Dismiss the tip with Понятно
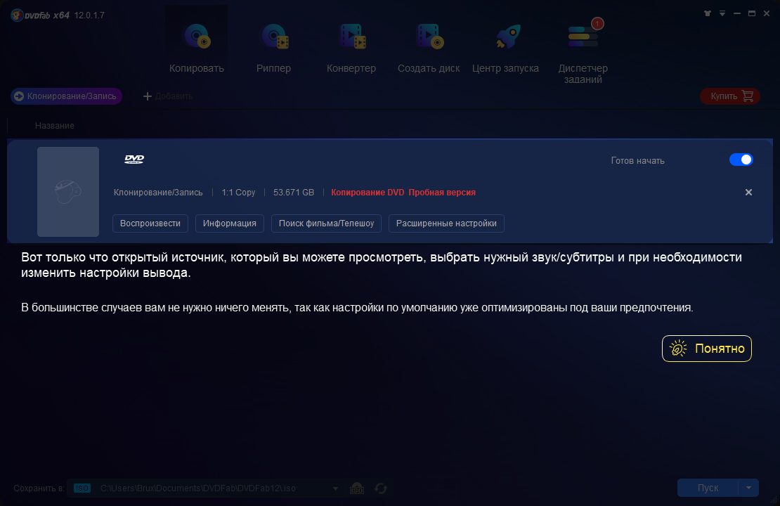780x506 pixels. point(706,349)
